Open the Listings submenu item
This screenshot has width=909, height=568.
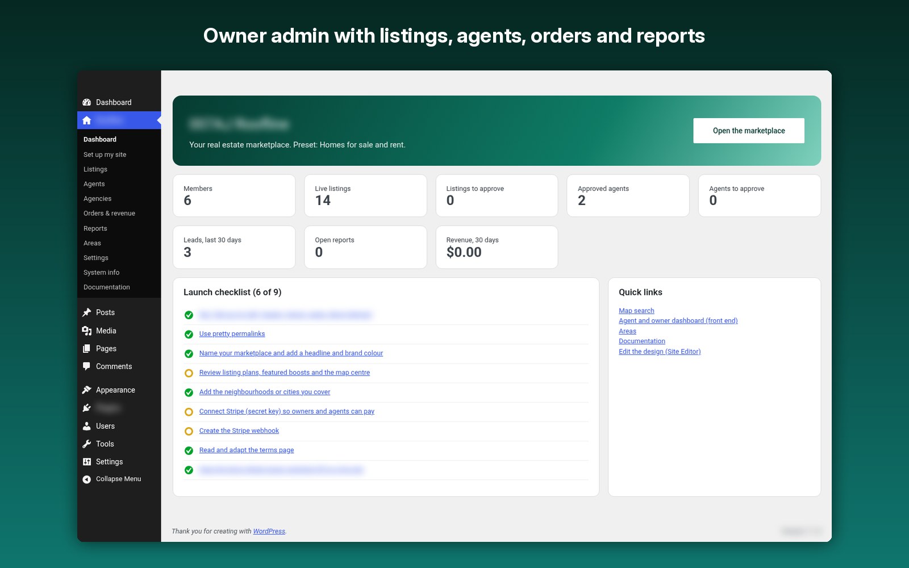tap(95, 169)
